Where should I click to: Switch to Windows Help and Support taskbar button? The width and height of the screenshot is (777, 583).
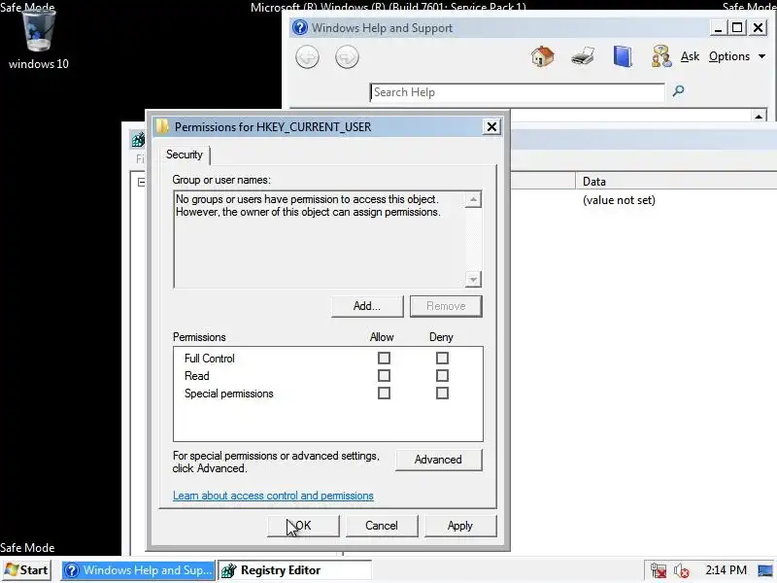coord(138,570)
